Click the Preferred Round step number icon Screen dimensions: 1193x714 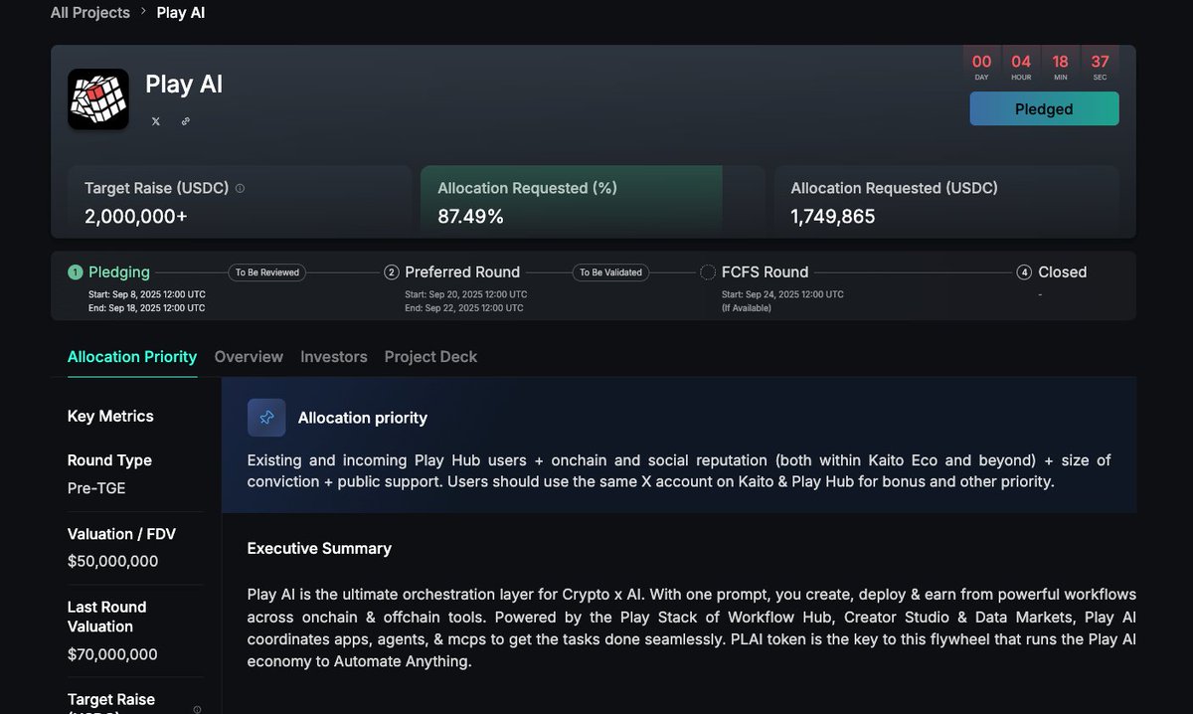point(392,272)
